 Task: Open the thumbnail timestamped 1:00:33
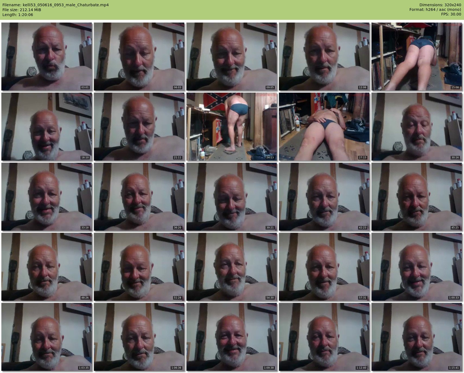[417, 267]
